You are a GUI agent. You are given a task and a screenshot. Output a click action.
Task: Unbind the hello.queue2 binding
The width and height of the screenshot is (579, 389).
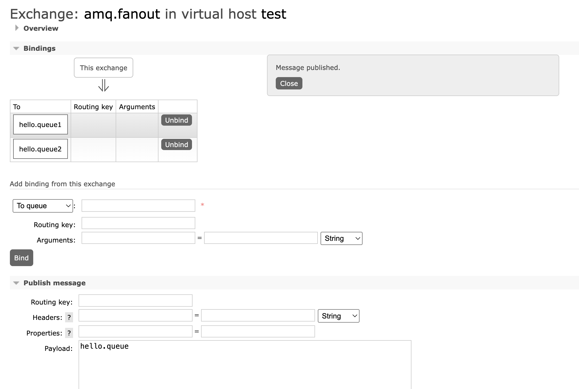[x=176, y=145]
